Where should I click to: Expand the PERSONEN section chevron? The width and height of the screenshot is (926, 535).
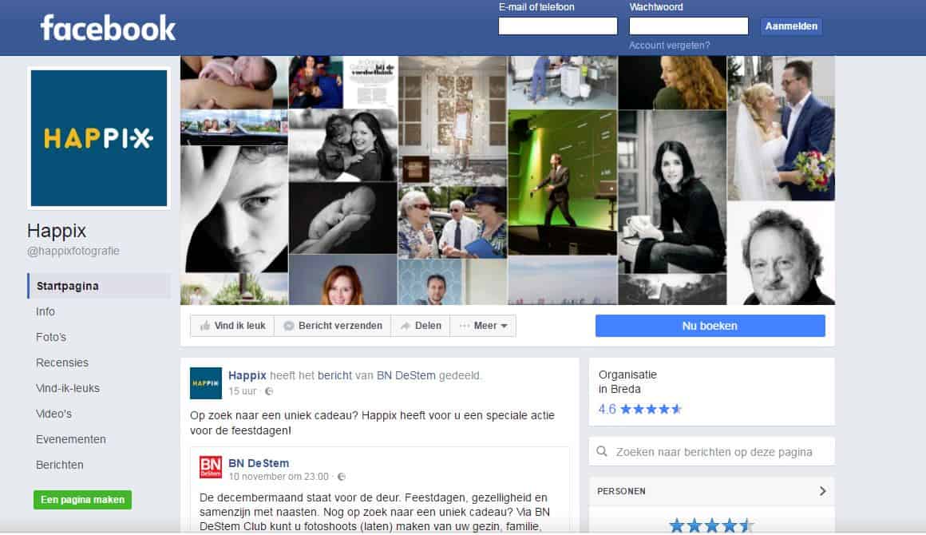click(822, 491)
